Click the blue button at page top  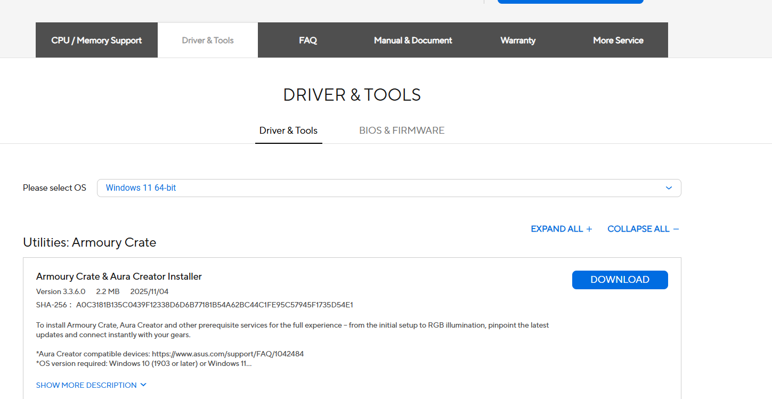coord(571,2)
